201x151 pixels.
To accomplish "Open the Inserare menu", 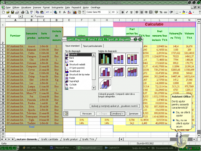I will (37, 7).
